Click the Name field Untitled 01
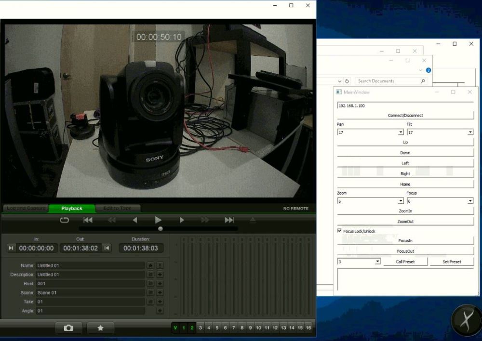The height and width of the screenshot is (341, 482). pyautogui.click(x=91, y=265)
